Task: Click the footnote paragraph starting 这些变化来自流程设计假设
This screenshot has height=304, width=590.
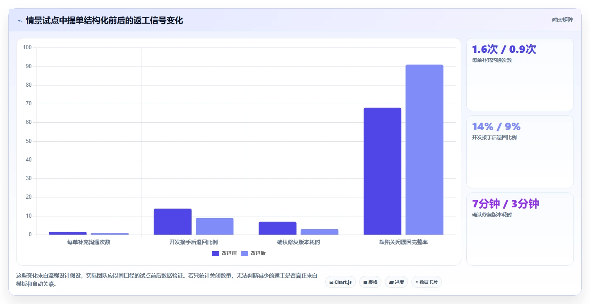Action: coord(167,280)
